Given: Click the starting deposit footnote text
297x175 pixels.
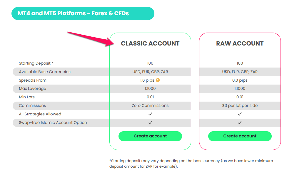Looking at the screenshot, I should click(191, 164).
